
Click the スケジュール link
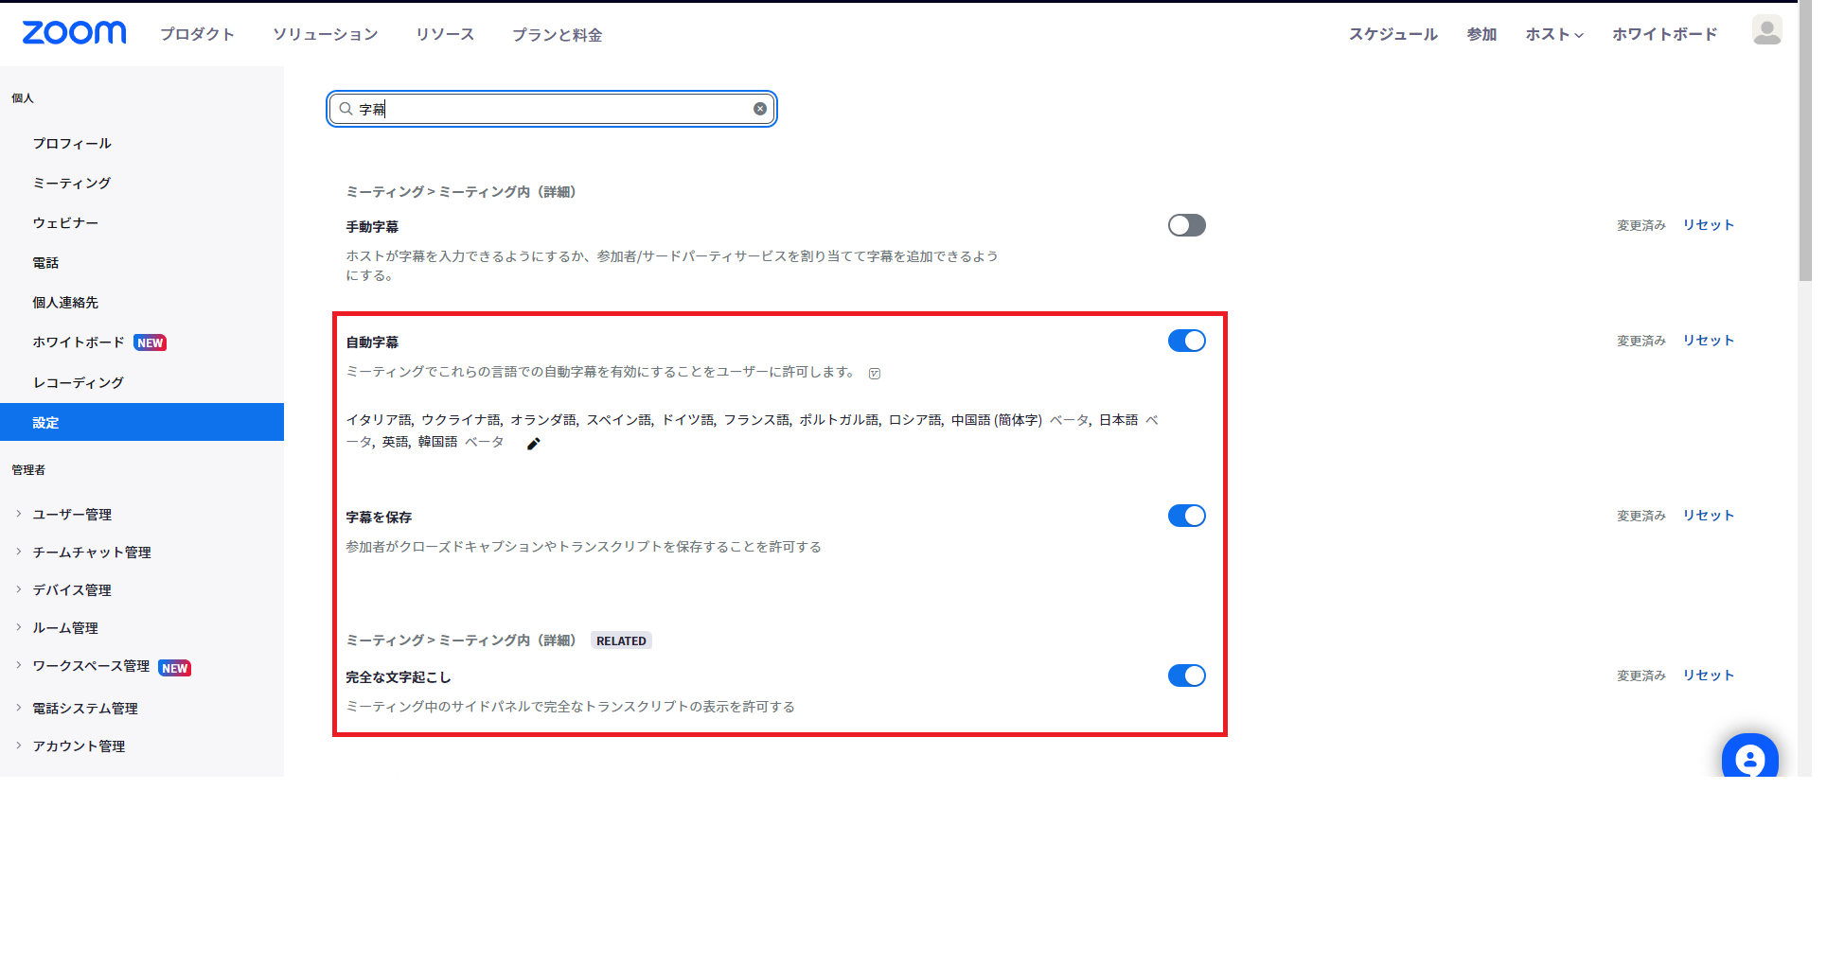coord(1392,34)
